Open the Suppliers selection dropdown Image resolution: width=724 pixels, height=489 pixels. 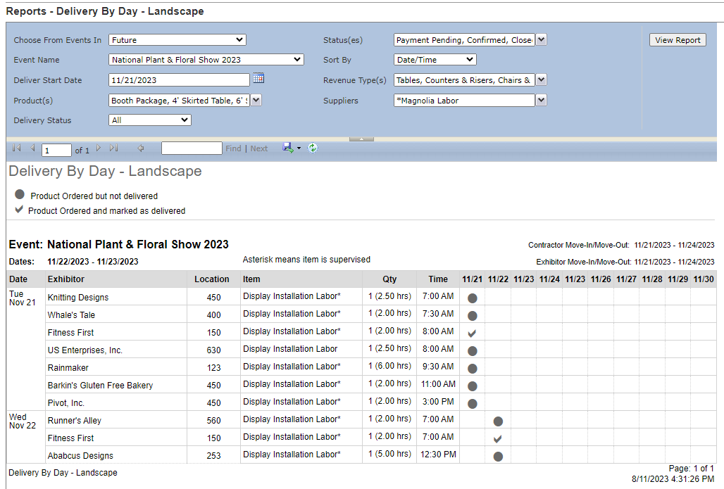click(540, 100)
